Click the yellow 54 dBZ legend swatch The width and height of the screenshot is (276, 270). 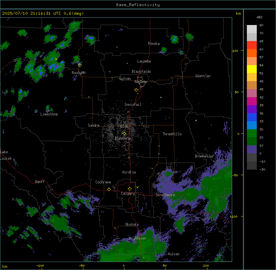click(x=252, y=69)
